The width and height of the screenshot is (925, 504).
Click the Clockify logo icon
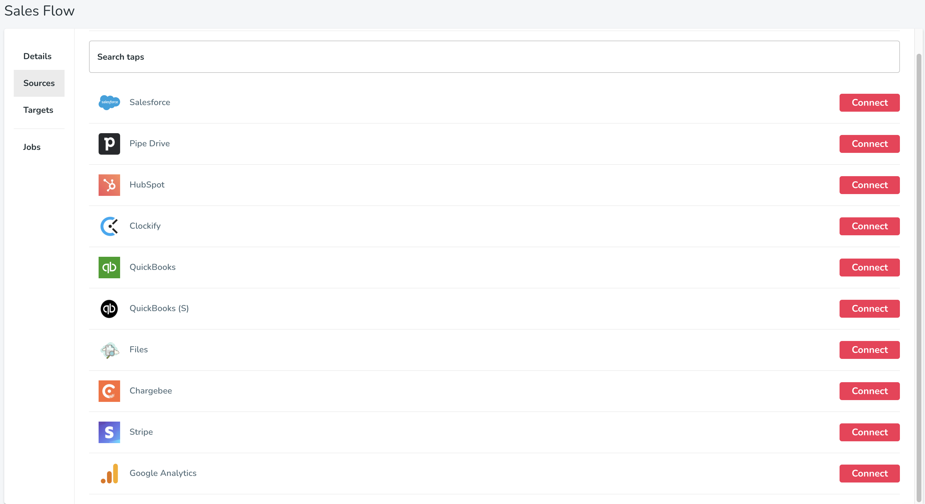[109, 226]
